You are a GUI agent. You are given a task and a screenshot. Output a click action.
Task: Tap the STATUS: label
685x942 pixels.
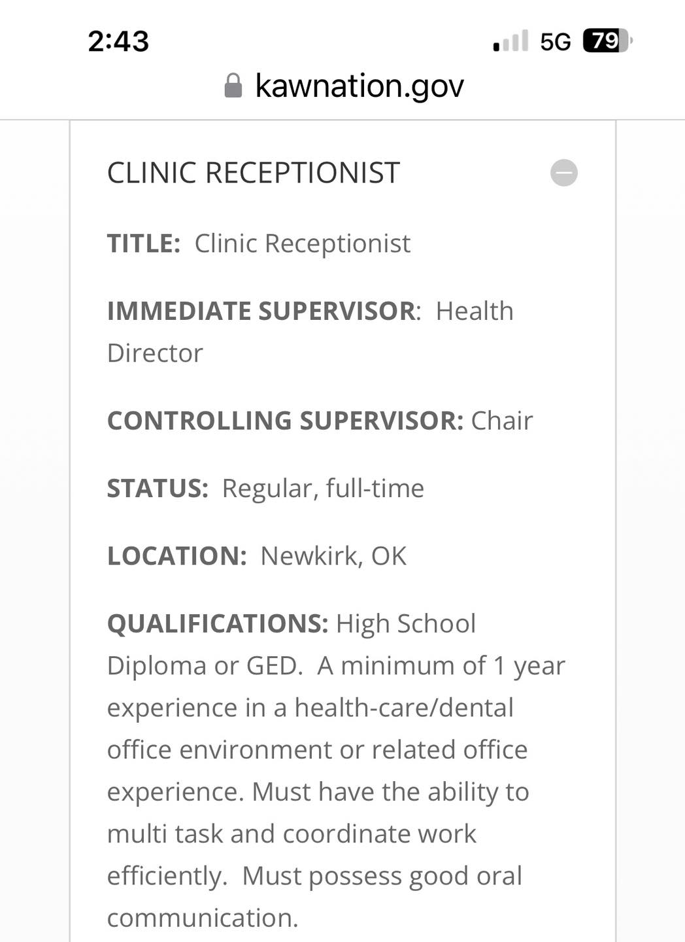click(x=158, y=489)
